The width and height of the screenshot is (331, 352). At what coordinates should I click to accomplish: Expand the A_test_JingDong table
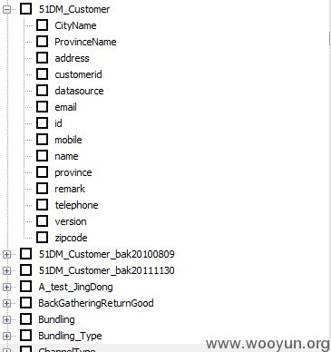click(x=6, y=287)
